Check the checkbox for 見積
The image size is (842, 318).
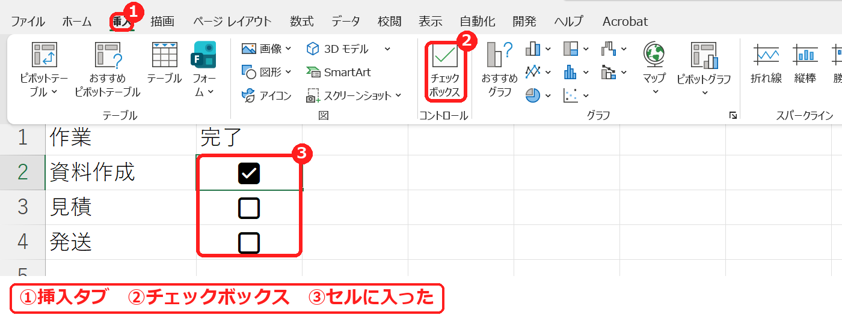(249, 208)
